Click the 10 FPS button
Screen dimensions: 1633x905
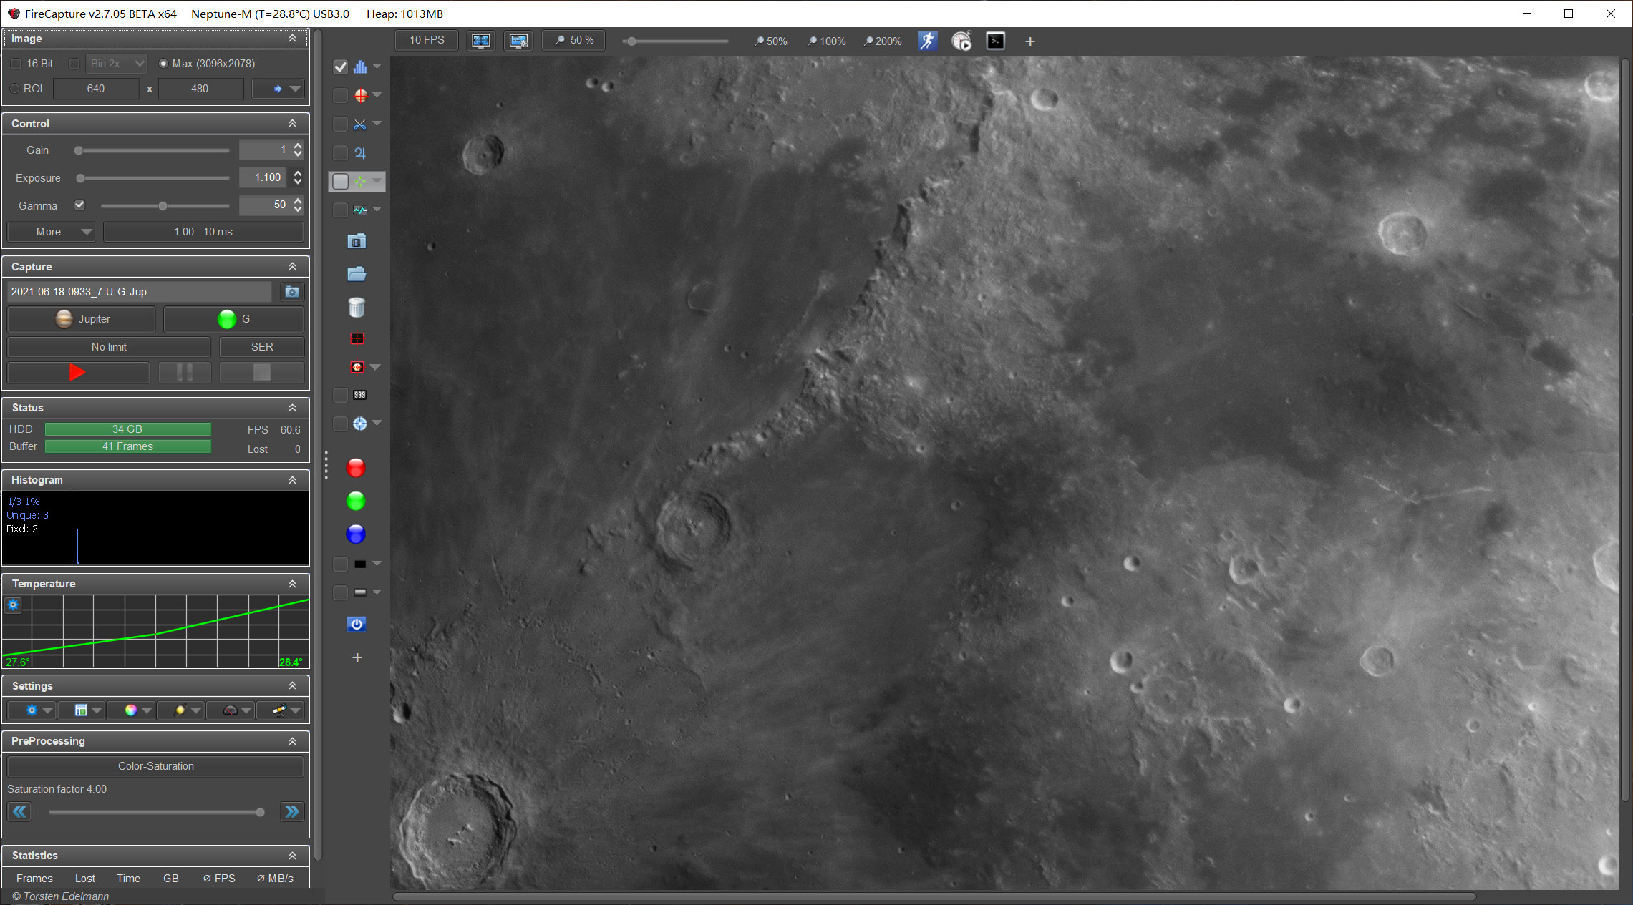pyautogui.click(x=427, y=41)
